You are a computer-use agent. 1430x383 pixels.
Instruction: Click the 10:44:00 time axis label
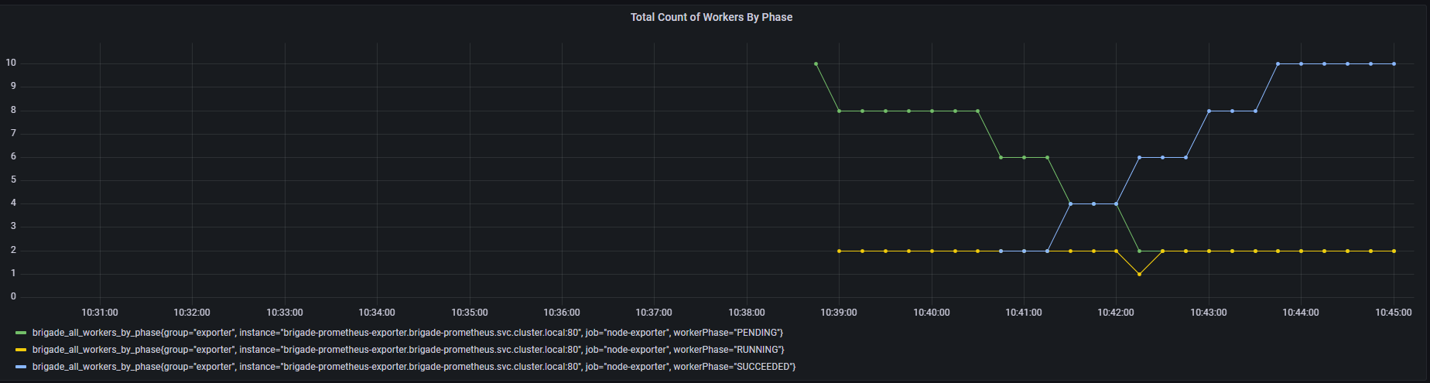click(x=1301, y=313)
